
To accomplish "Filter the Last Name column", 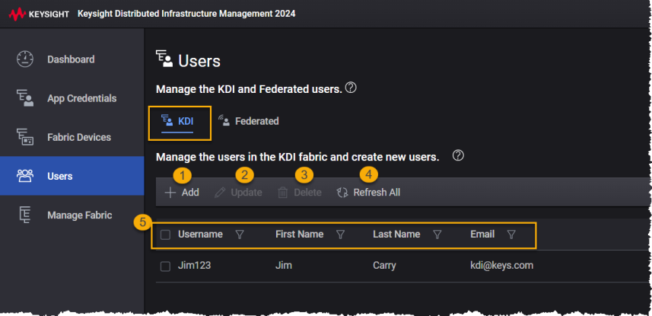I will pyautogui.click(x=437, y=235).
